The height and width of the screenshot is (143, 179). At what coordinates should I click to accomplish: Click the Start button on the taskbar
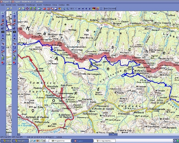pyautogui.click(x=20, y=141)
